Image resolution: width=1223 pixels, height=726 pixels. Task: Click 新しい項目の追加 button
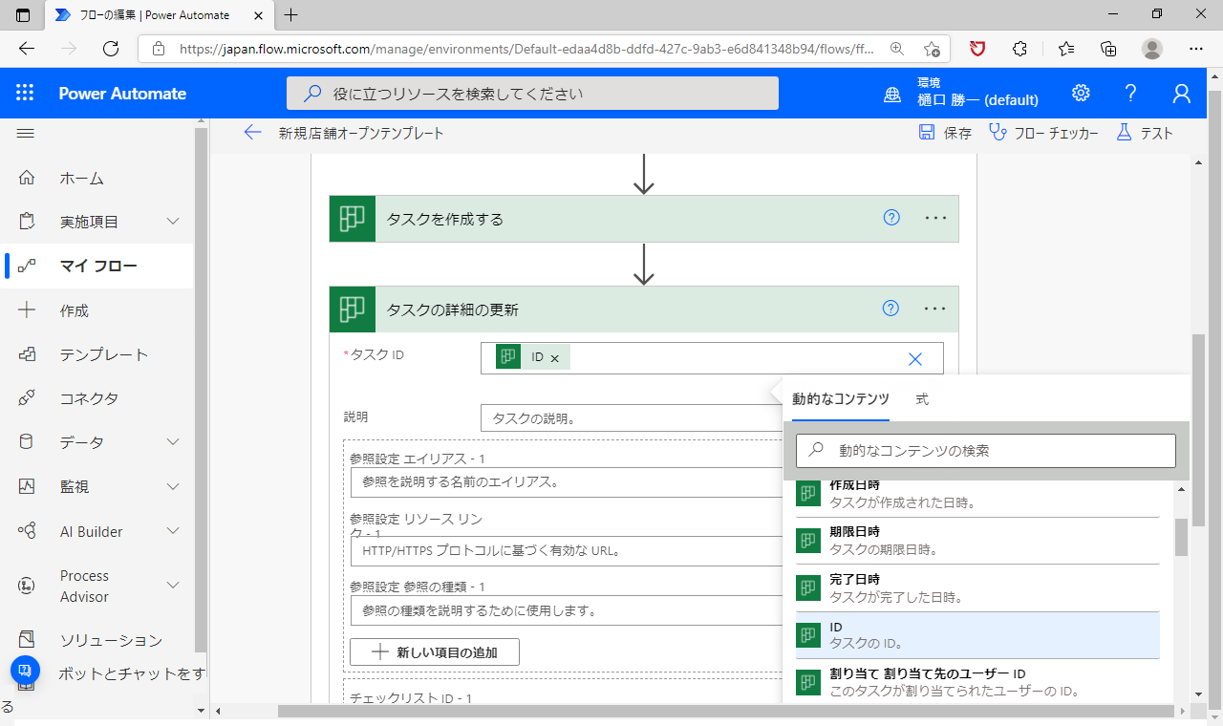point(435,652)
